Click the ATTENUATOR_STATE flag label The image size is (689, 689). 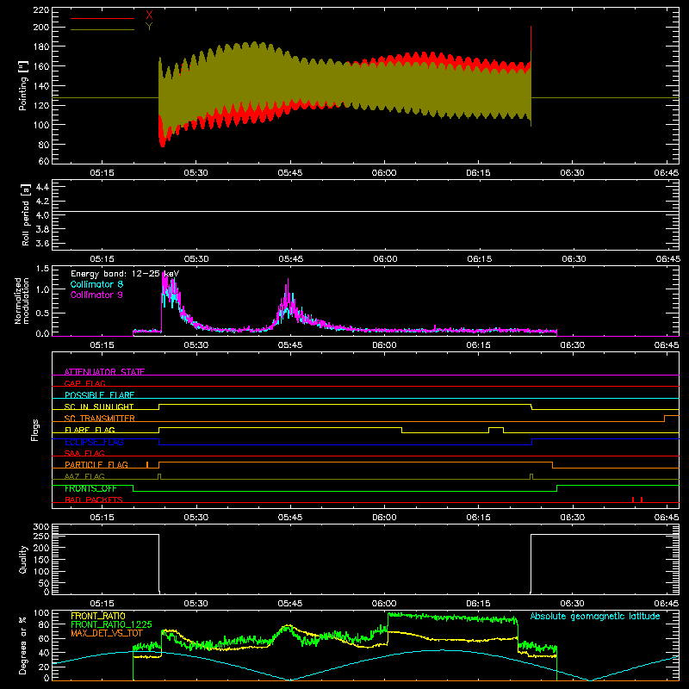click(x=104, y=372)
